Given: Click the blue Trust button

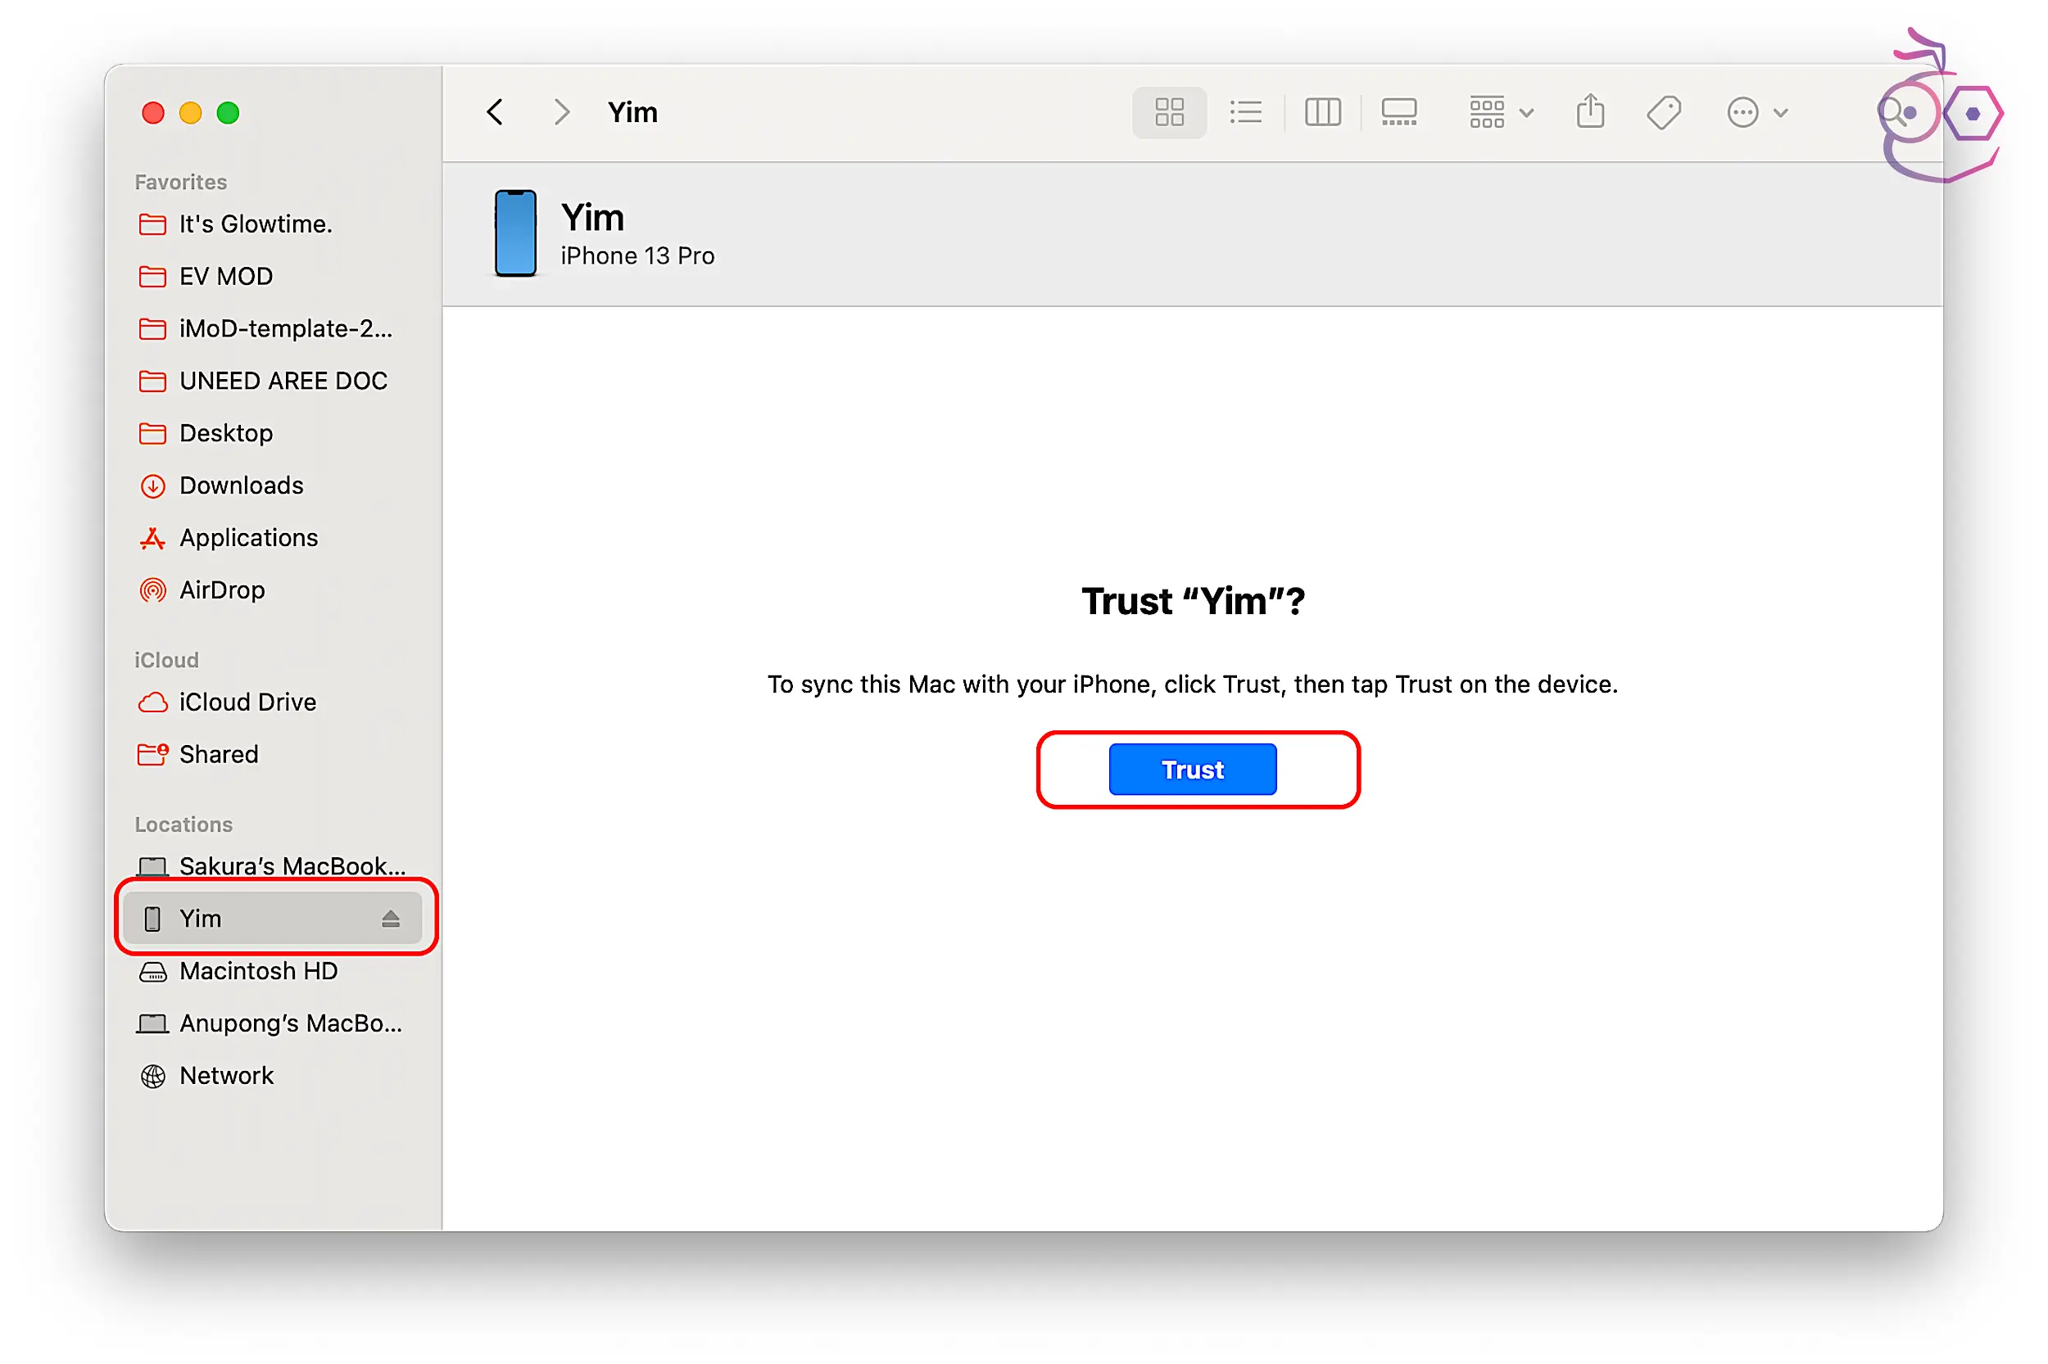Looking at the screenshot, I should [x=1192, y=769].
